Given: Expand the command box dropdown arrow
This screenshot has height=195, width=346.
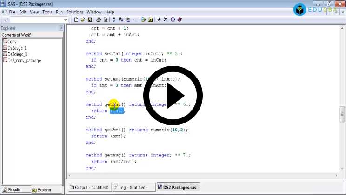Looking at the screenshot, I should (x=68, y=20).
